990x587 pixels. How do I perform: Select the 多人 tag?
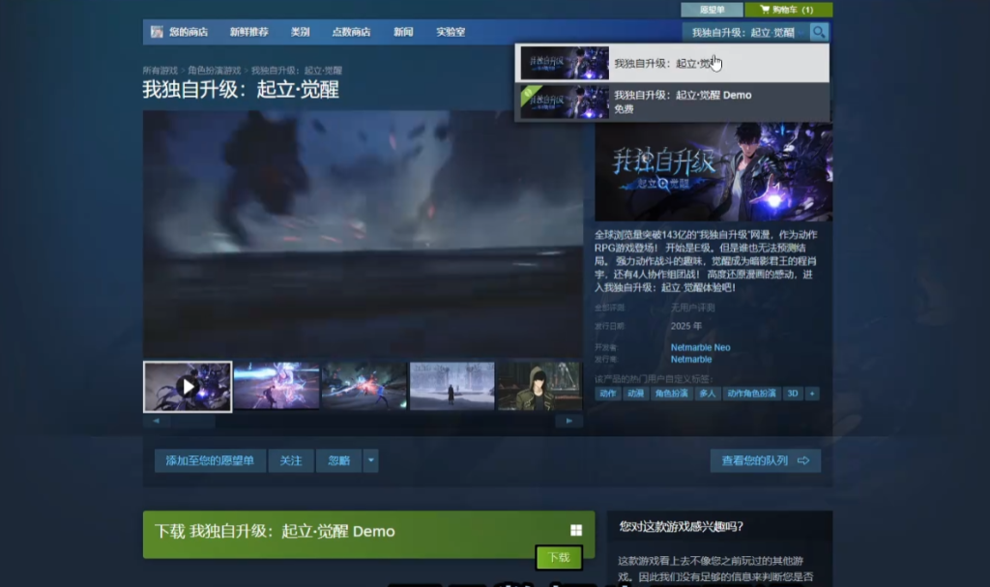tap(707, 394)
